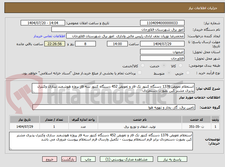Select the 'متوسط' purchase type radio

[x=169, y=73]
